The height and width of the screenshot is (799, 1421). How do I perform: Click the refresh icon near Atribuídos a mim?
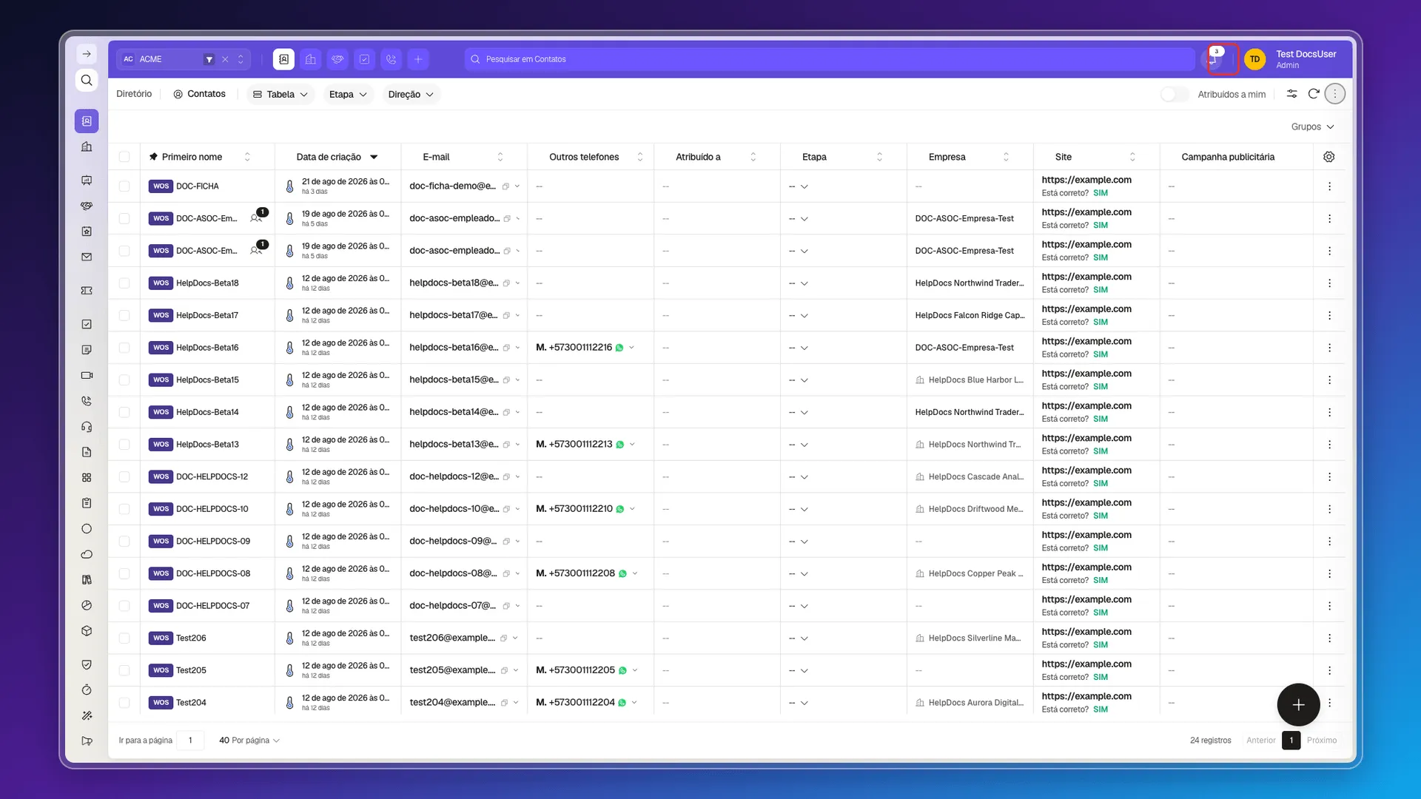(1314, 94)
